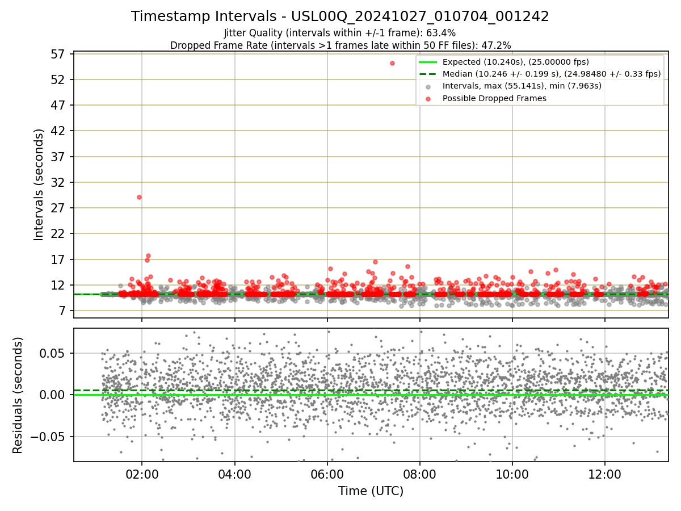
Task: Click the solid green line sample in the legend
Action: coord(428,62)
